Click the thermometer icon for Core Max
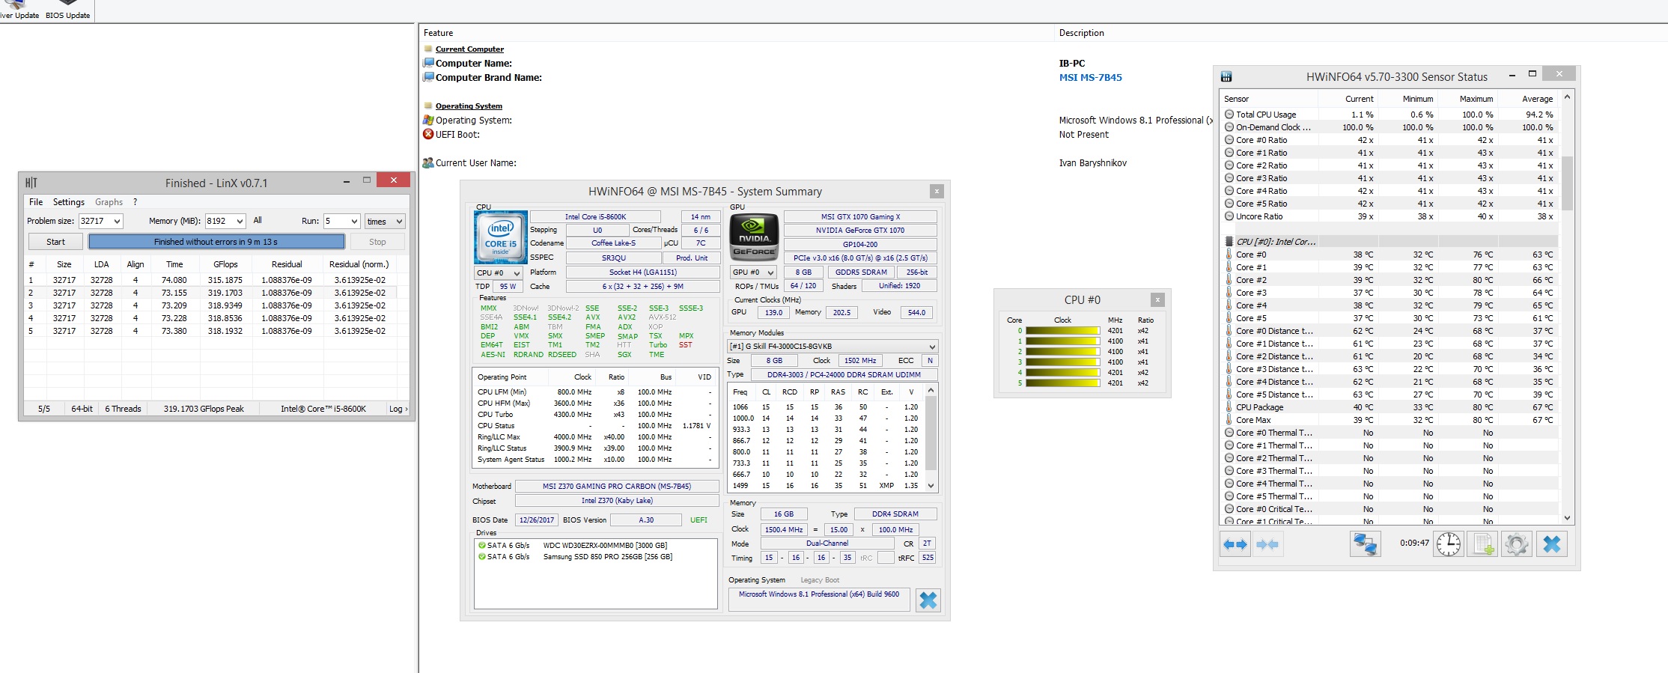Screen dimensions: 1668x673 [1229, 420]
